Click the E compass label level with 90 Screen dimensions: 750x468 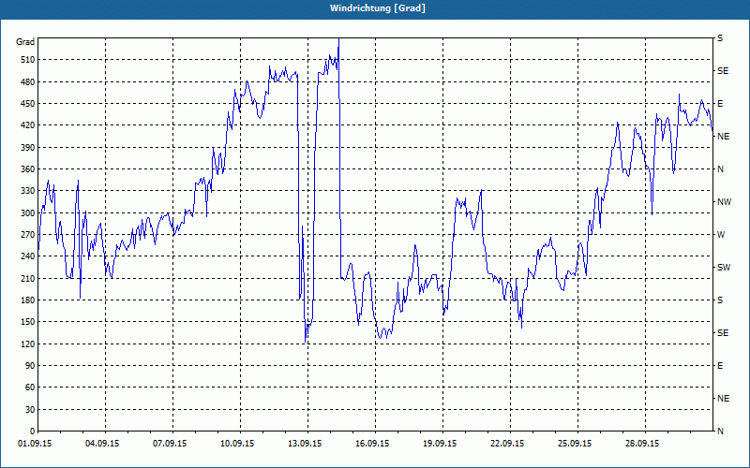[x=720, y=365]
